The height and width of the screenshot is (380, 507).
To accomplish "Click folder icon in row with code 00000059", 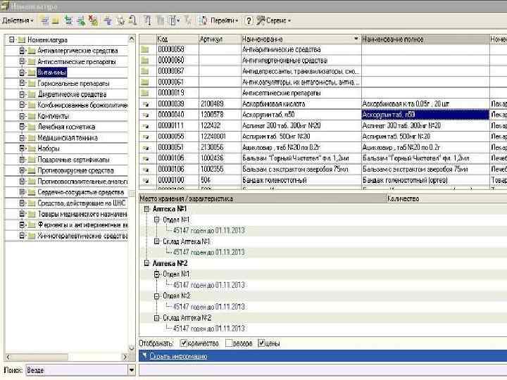I will tap(146, 50).
